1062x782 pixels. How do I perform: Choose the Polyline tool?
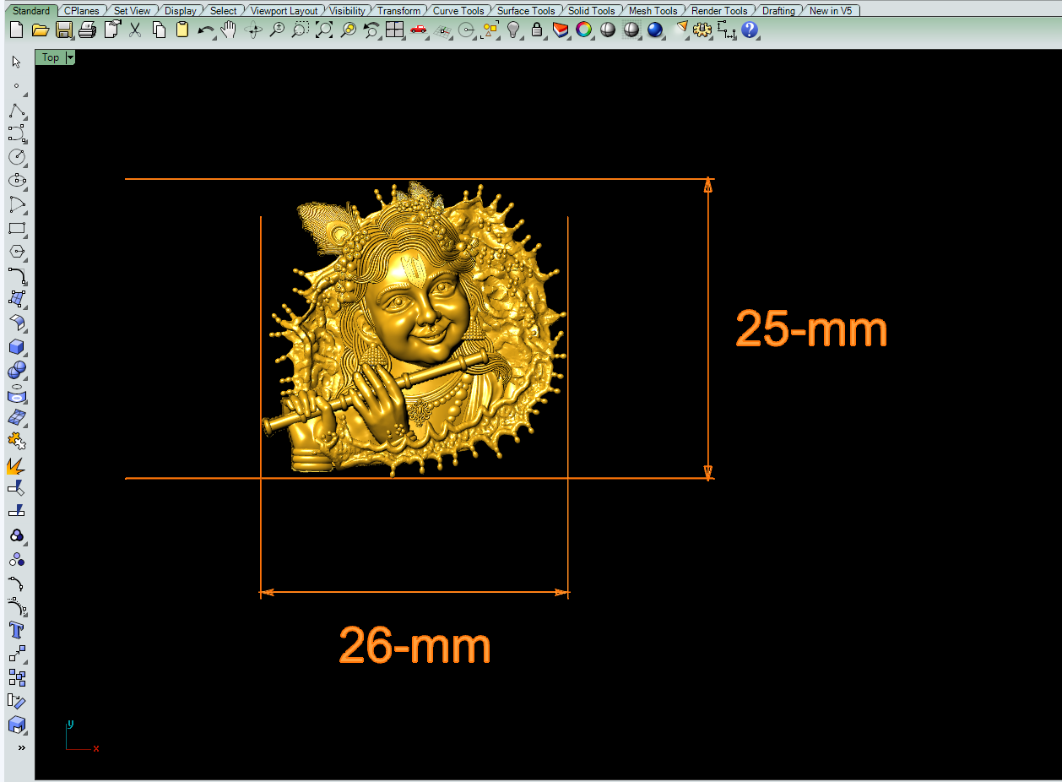(x=17, y=110)
